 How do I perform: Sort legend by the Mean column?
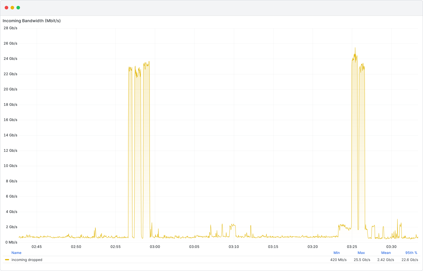[x=386, y=253]
